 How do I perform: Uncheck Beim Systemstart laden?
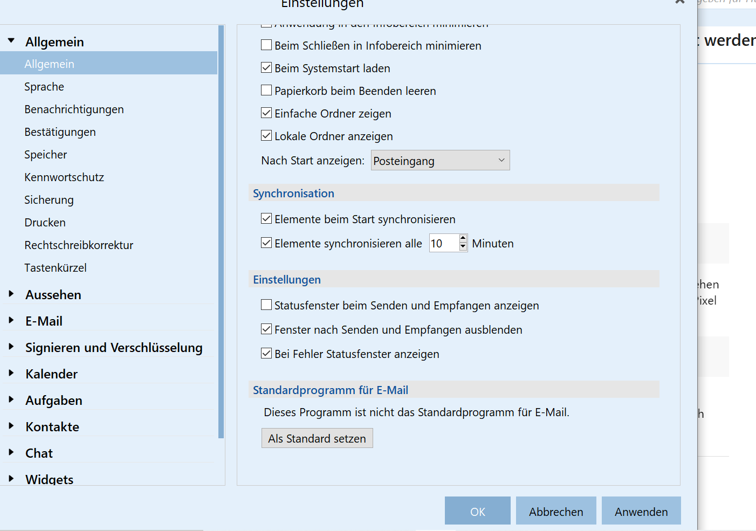pyautogui.click(x=266, y=67)
